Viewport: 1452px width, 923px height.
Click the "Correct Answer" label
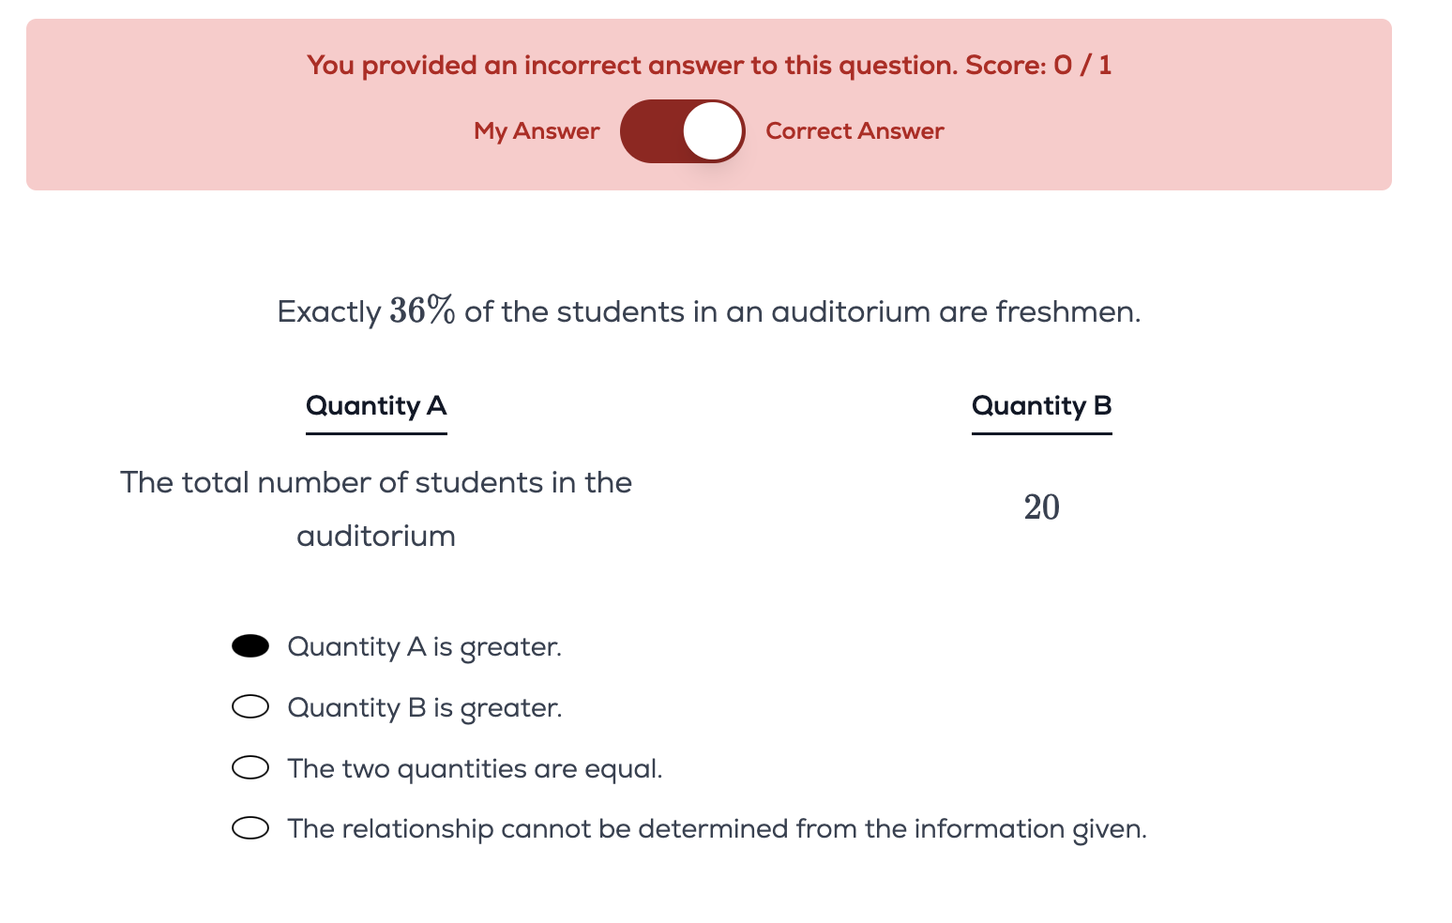coord(855,131)
